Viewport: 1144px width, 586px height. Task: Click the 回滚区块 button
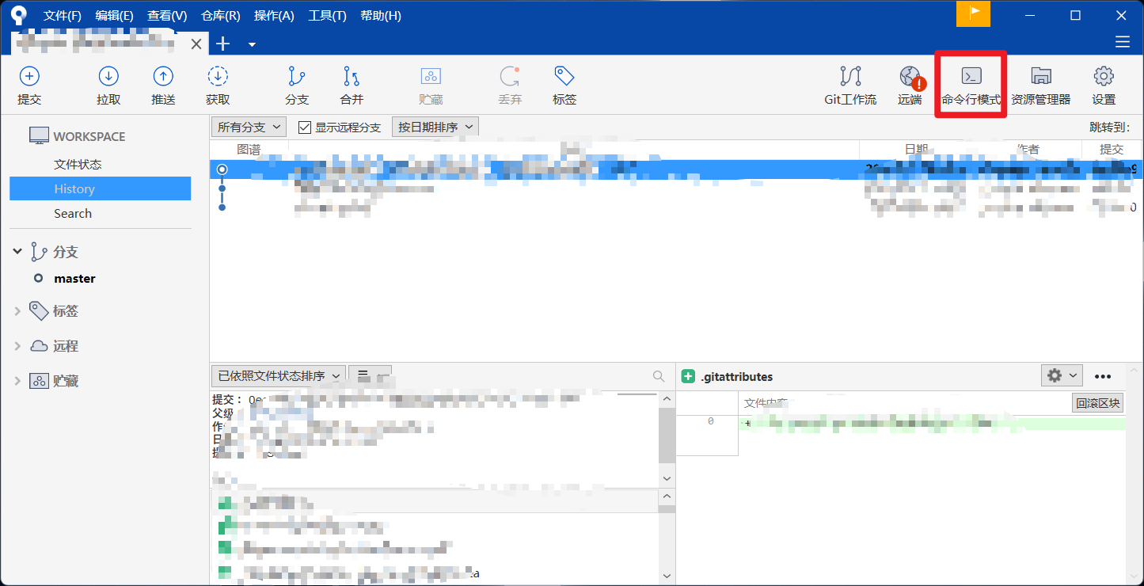coord(1097,402)
